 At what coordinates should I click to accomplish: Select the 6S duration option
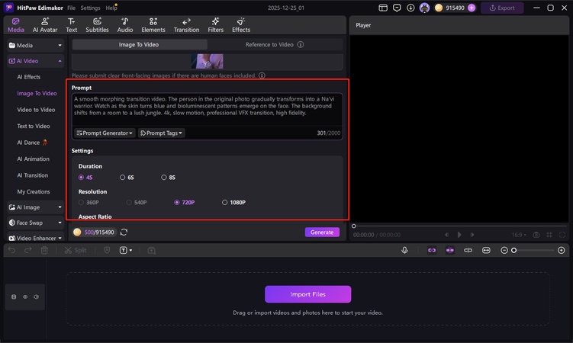pyautogui.click(x=127, y=177)
